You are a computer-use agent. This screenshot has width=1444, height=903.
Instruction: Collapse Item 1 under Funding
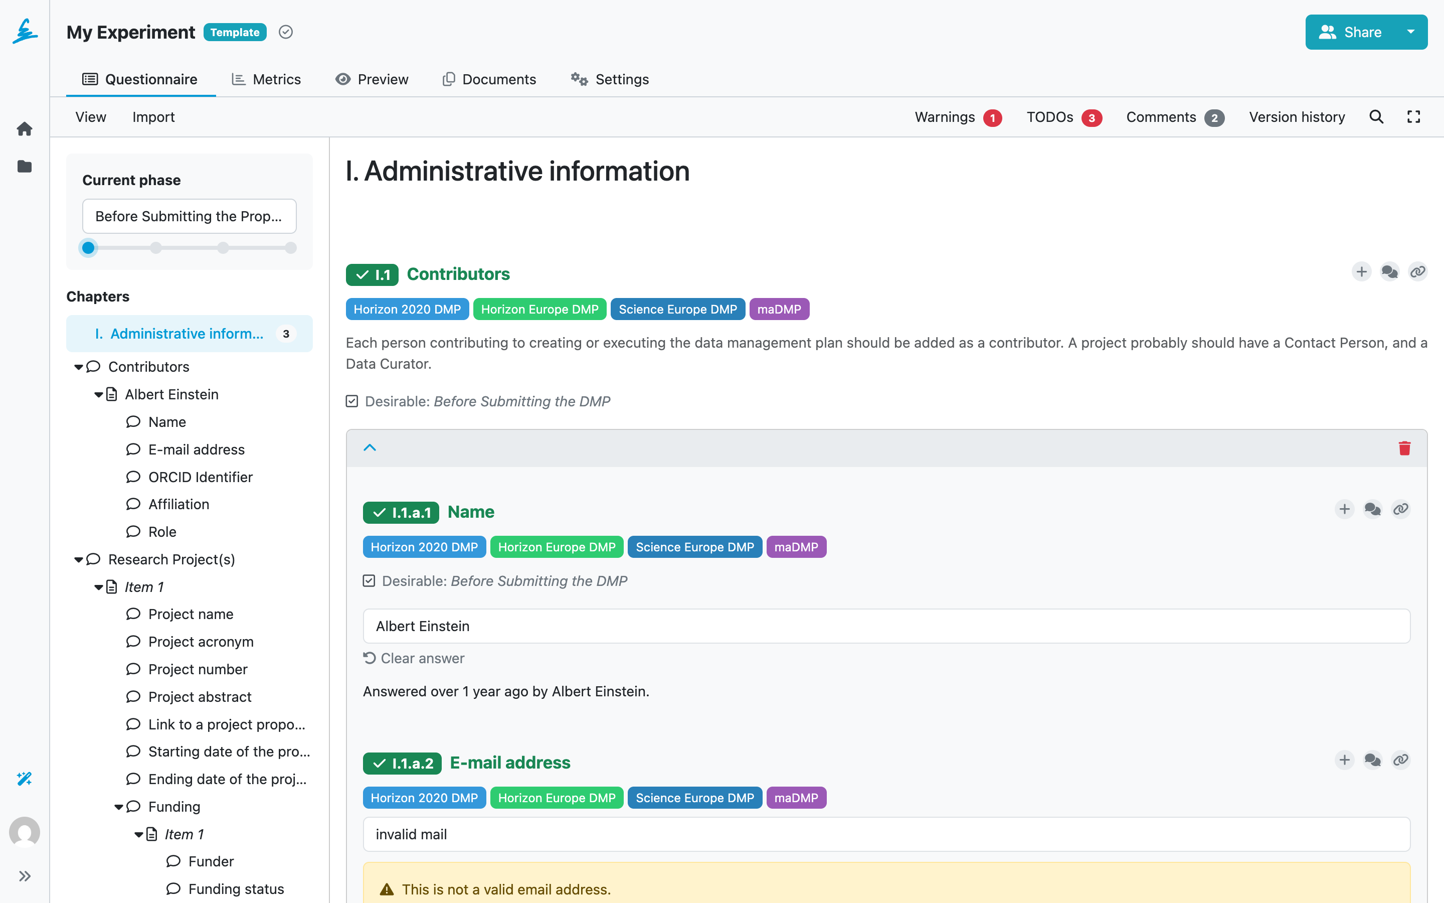[x=138, y=835]
